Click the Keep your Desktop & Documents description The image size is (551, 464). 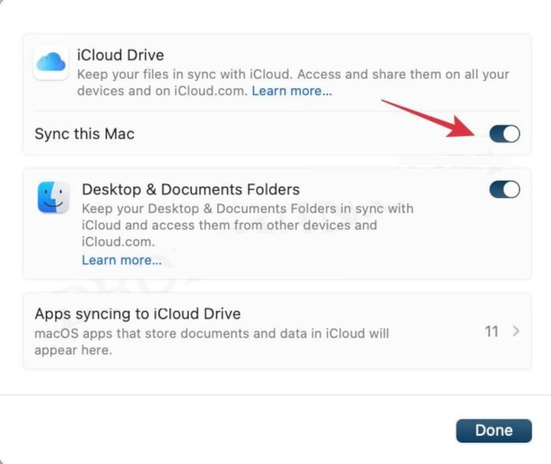pyautogui.click(x=247, y=225)
